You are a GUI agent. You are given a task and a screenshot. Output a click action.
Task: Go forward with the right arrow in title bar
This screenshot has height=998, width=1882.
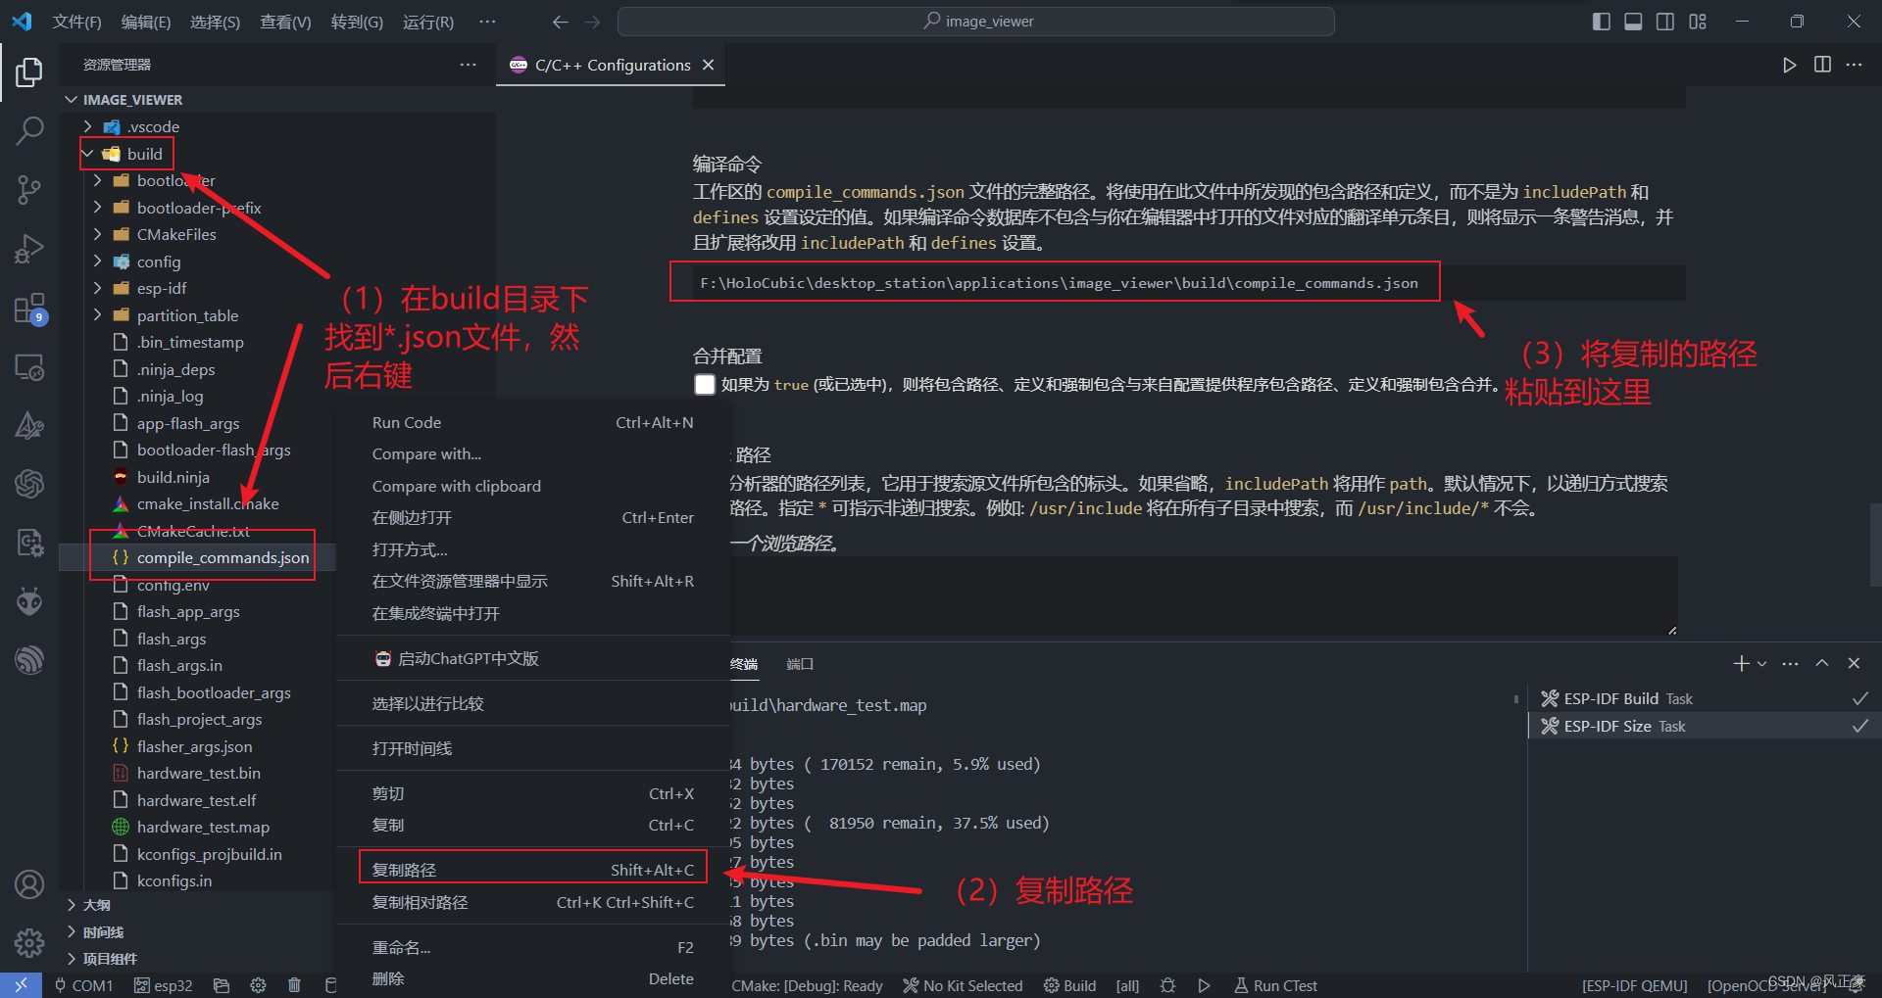tap(592, 22)
